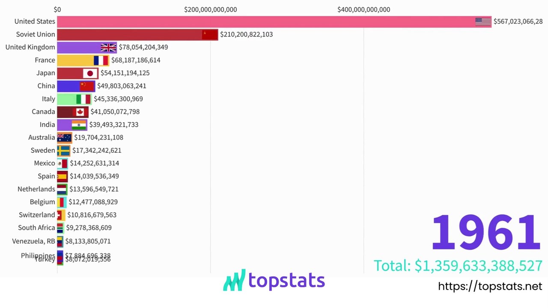Click the topstats logo icon
This screenshot has height=308, width=548.
point(234,280)
